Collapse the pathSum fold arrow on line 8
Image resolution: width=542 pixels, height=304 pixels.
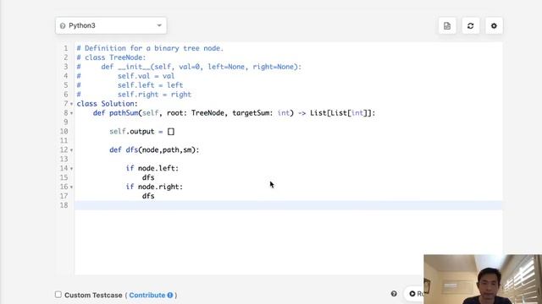click(x=71, y=113)
